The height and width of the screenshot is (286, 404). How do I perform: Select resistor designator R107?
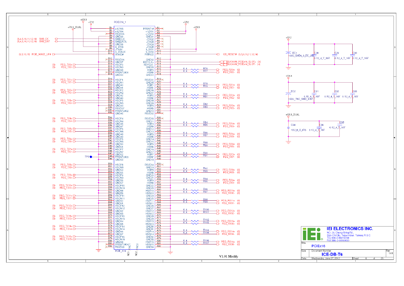(206, 243)
